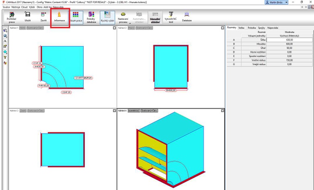Switch to the Spojky tab
314x190 pixels.
click(261, 28)
